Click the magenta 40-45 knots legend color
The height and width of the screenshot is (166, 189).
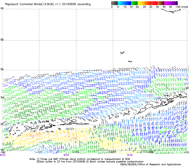point(168,3)
